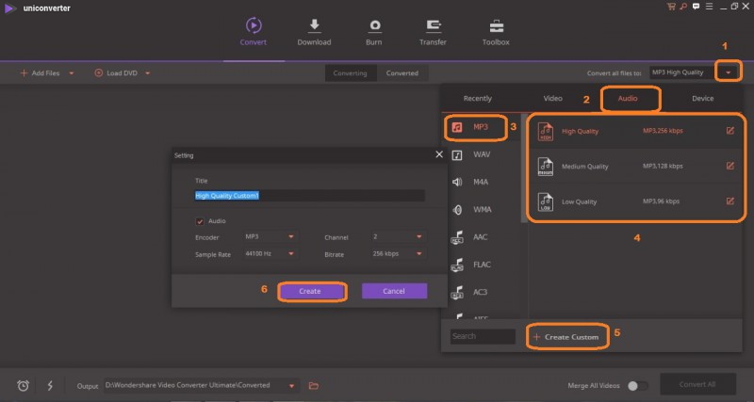
Task: Open the Encoder MP3 dropdown
Action: point(270,237)
